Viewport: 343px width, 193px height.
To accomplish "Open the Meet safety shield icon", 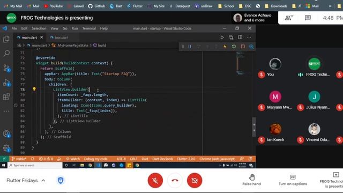I will (x=61, y=180).
